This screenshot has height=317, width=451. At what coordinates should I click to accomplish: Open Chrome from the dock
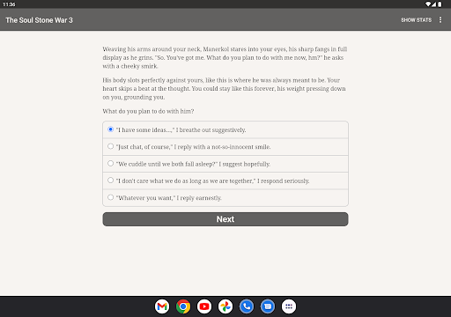tap(183, 306)
